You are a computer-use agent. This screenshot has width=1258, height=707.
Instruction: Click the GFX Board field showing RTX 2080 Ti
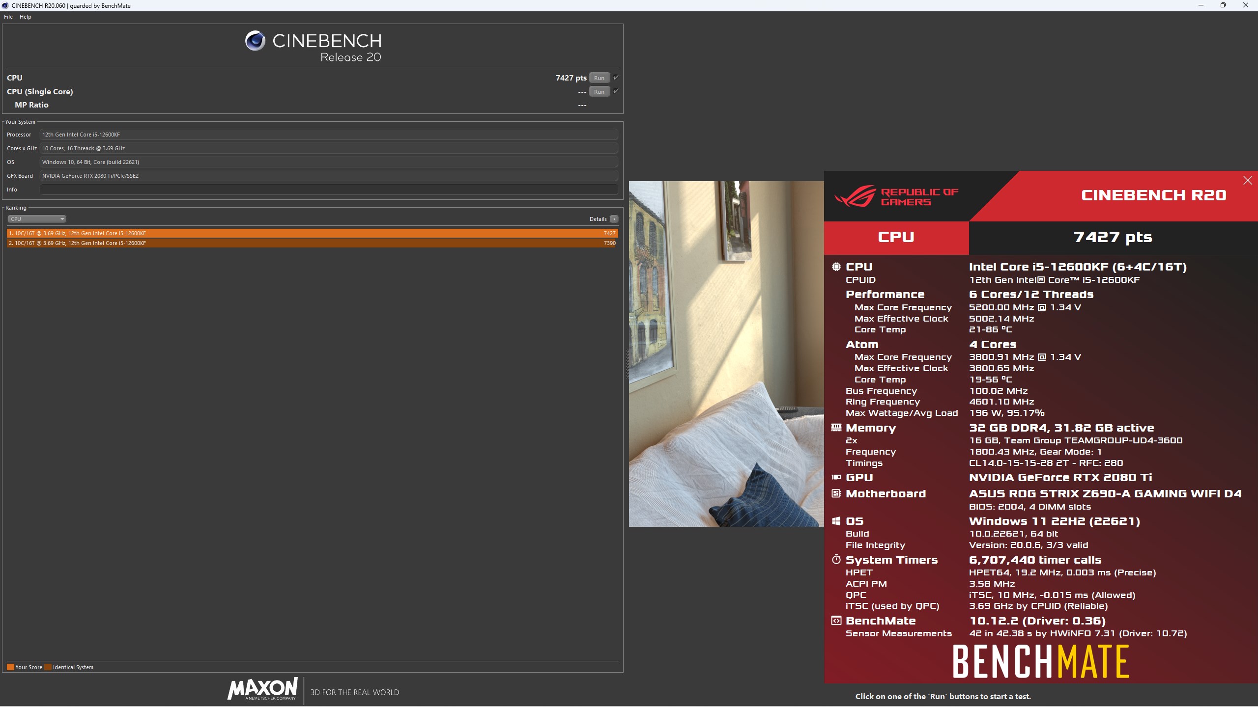pos(329,176)
